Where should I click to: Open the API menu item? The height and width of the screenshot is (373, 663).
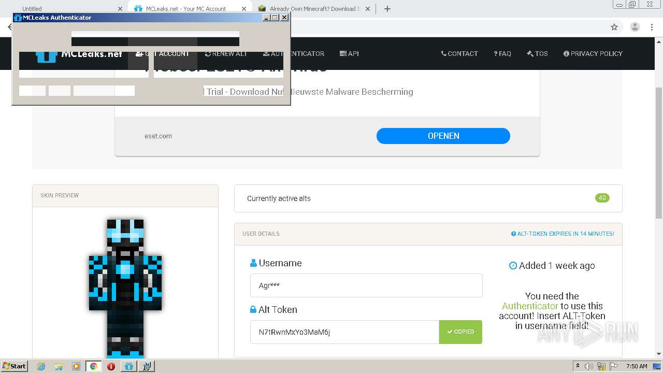(349, 53)
